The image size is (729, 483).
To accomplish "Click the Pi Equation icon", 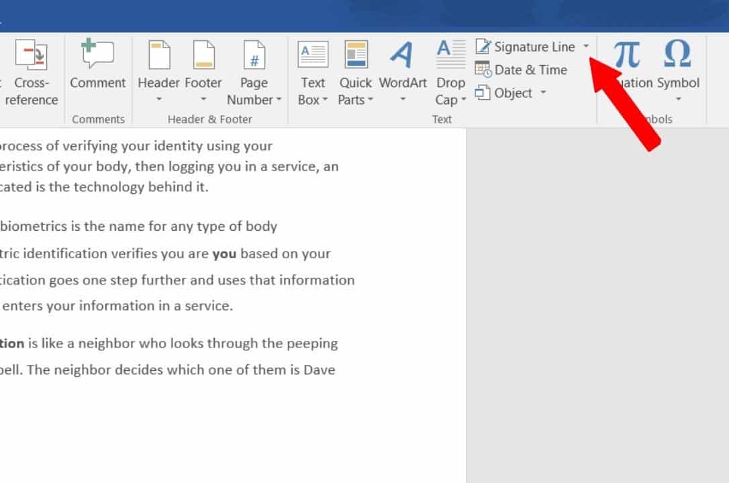I will [627, 55].
